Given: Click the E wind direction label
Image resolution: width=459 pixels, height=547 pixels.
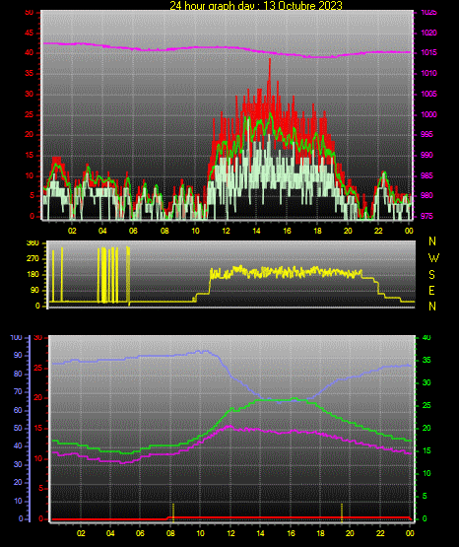Looking at the screenshot, I should pyautogui.click(x=431, y=291).
